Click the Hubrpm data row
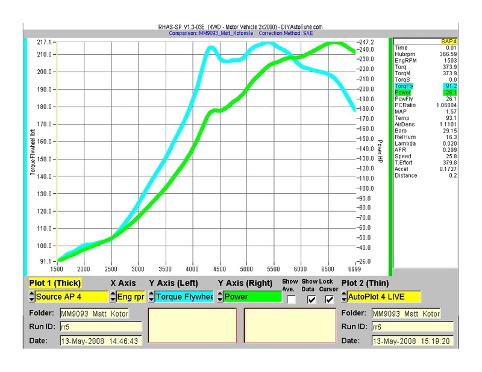482x372 pixels. [x=426, y=54]
